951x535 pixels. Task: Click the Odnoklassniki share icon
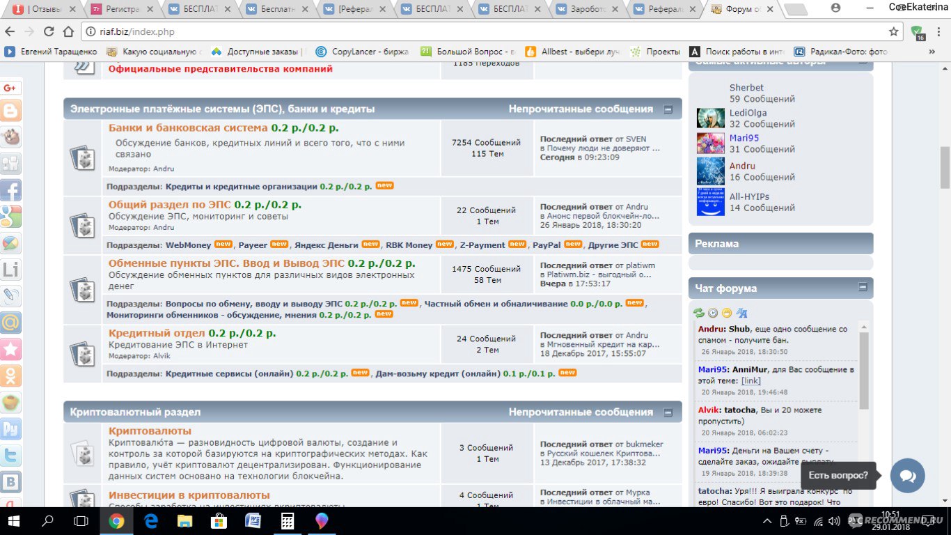[10, 375]
